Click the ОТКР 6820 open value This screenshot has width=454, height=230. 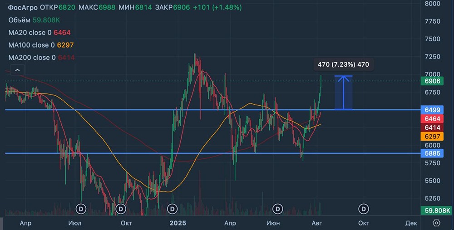[x=58, y=8]
